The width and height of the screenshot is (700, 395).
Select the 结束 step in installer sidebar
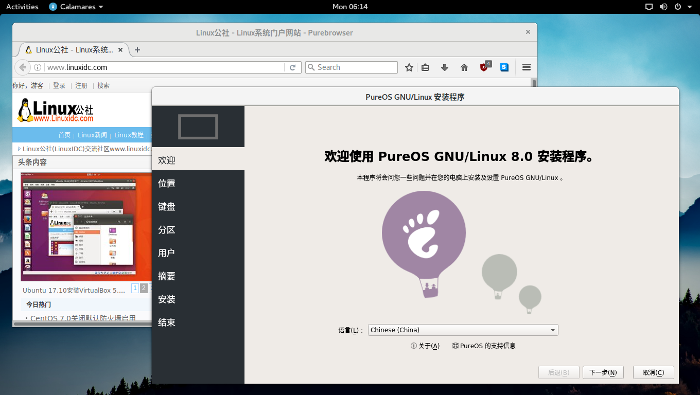point(198,322)
